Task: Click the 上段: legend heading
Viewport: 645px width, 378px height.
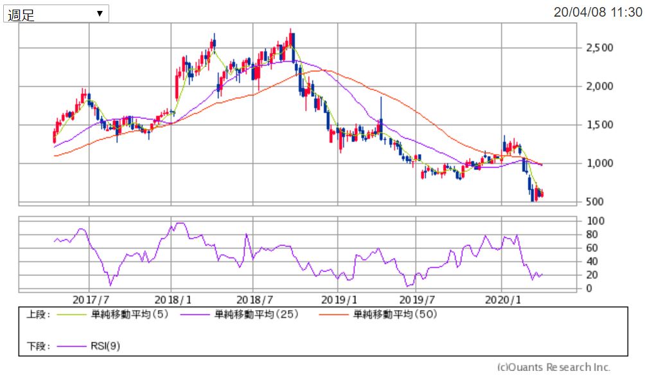Action: coord(39,314)
